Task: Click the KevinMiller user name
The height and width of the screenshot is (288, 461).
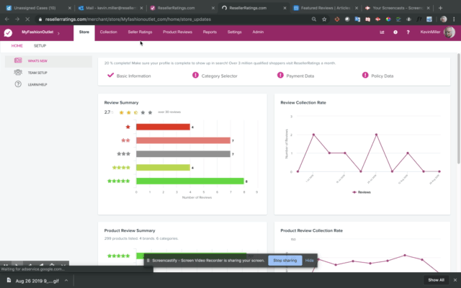Action: [x=430, y=32]
